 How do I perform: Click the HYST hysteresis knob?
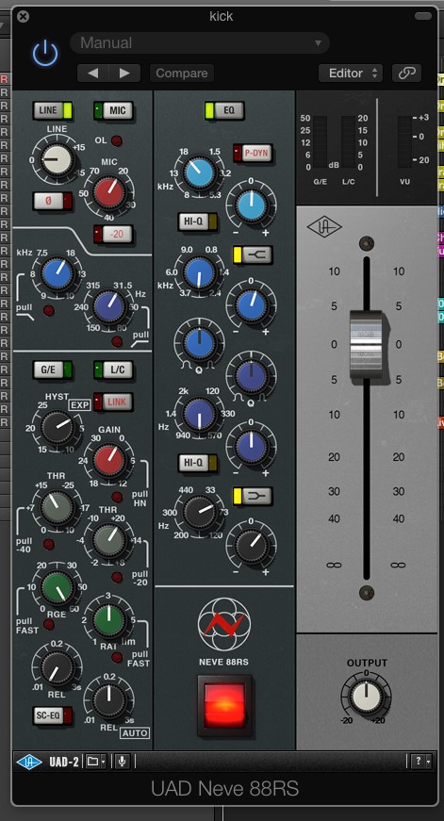click(x=58, y=427)
